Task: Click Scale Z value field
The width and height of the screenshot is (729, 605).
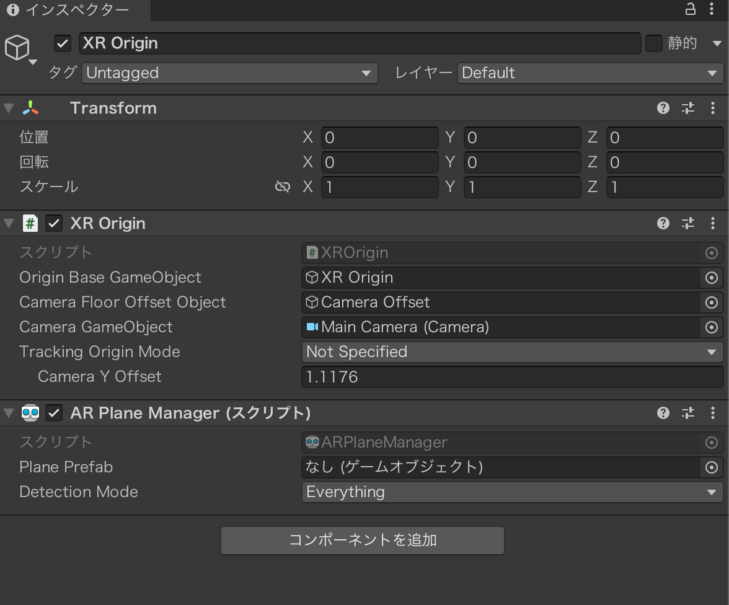Action: pyautogui.click(x=665, y=187)
